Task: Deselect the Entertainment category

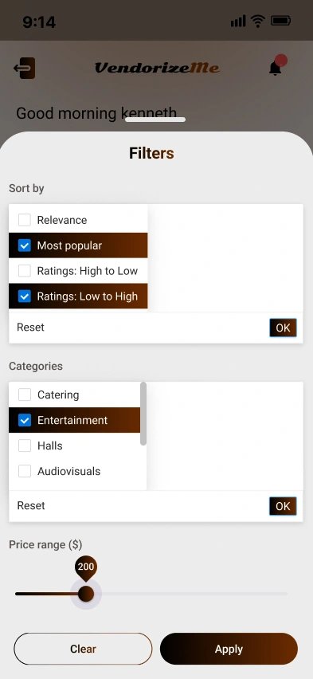Action: pyautogui.click(x=25, y=420)
